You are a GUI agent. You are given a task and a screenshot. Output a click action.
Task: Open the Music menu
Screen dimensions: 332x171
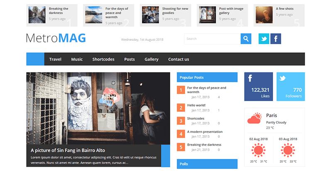tap(77, 59)
